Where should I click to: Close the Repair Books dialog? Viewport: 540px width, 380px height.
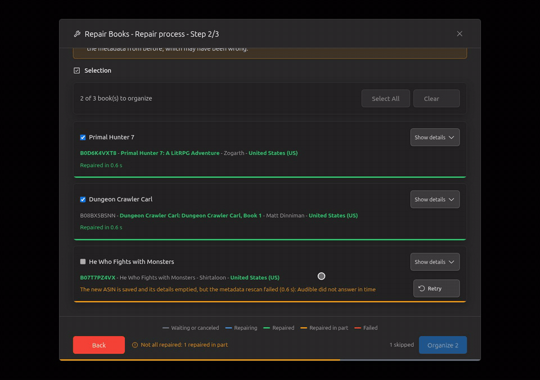[x=460, y=34]
